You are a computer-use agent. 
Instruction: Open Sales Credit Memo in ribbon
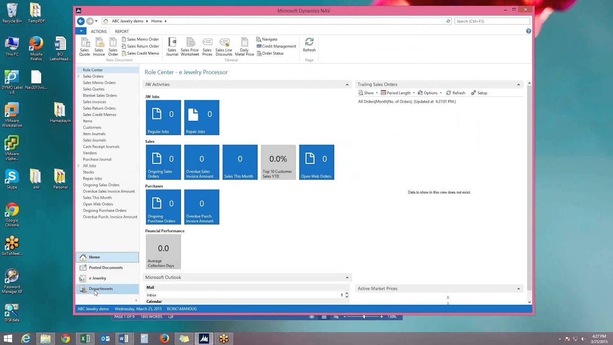pos(140,53)
